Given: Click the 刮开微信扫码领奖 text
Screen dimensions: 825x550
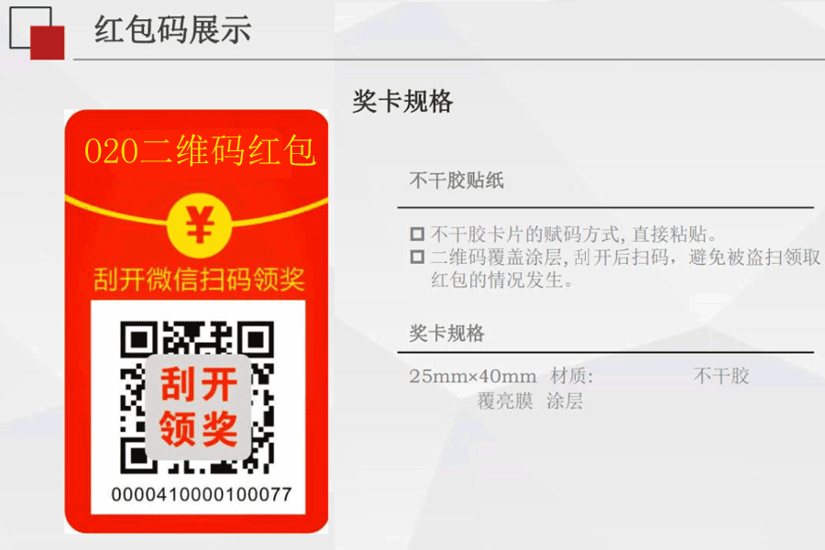Looking at the screenshot, I should (199, 280).
